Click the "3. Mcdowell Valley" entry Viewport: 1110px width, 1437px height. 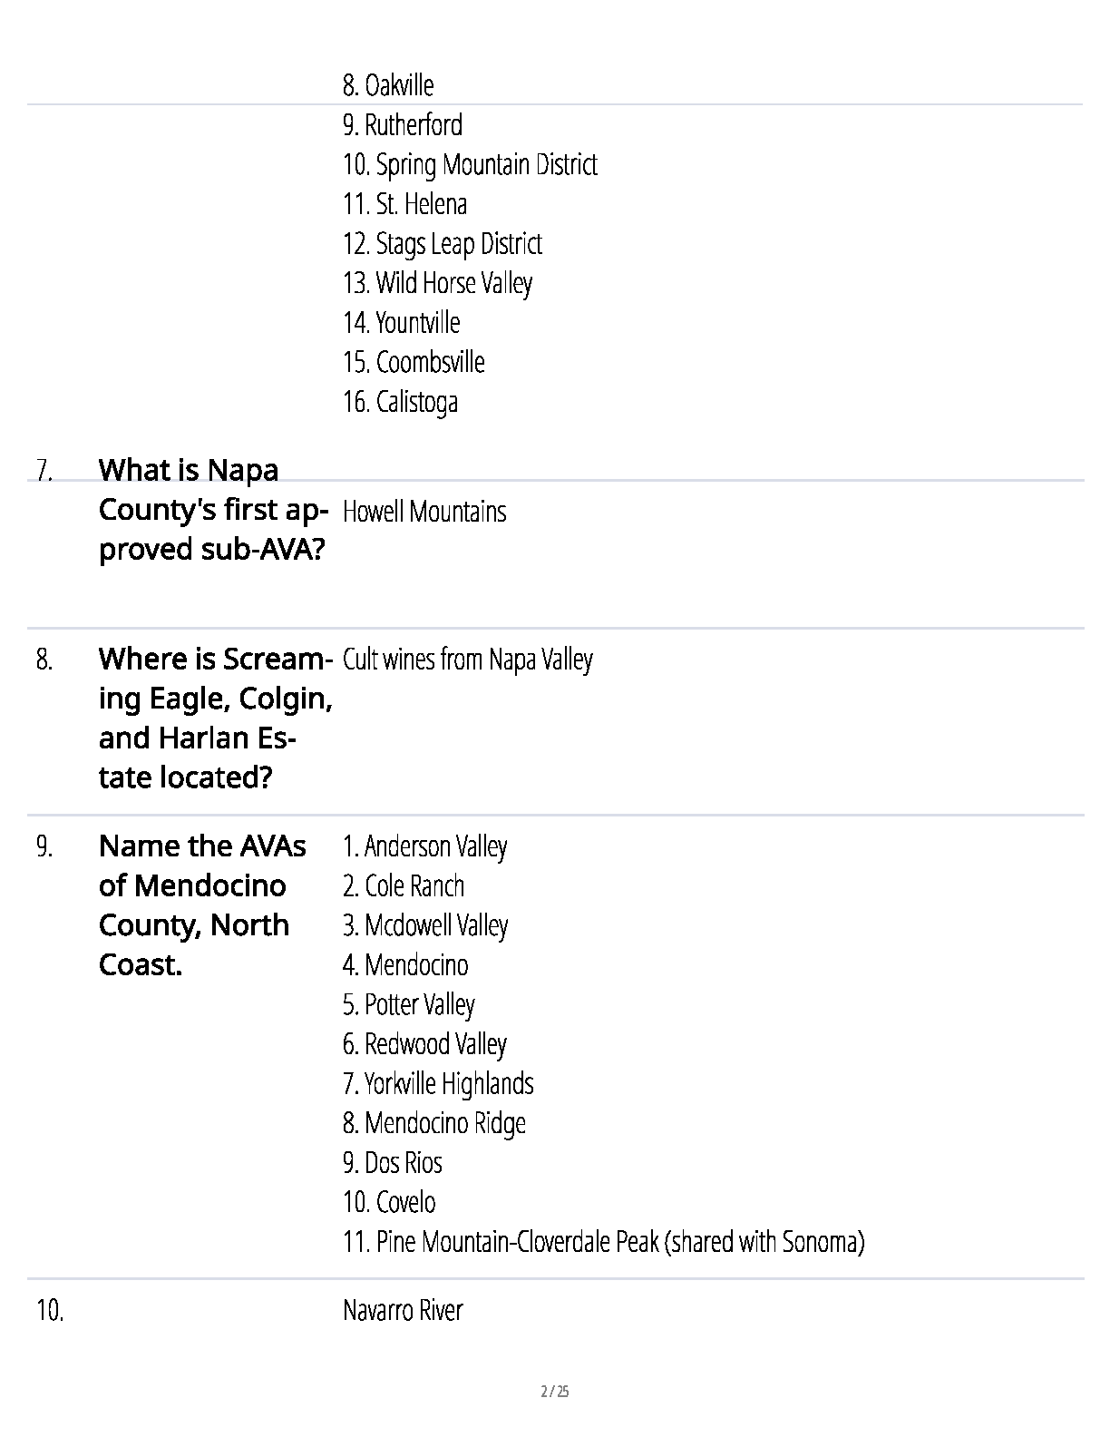424,925
